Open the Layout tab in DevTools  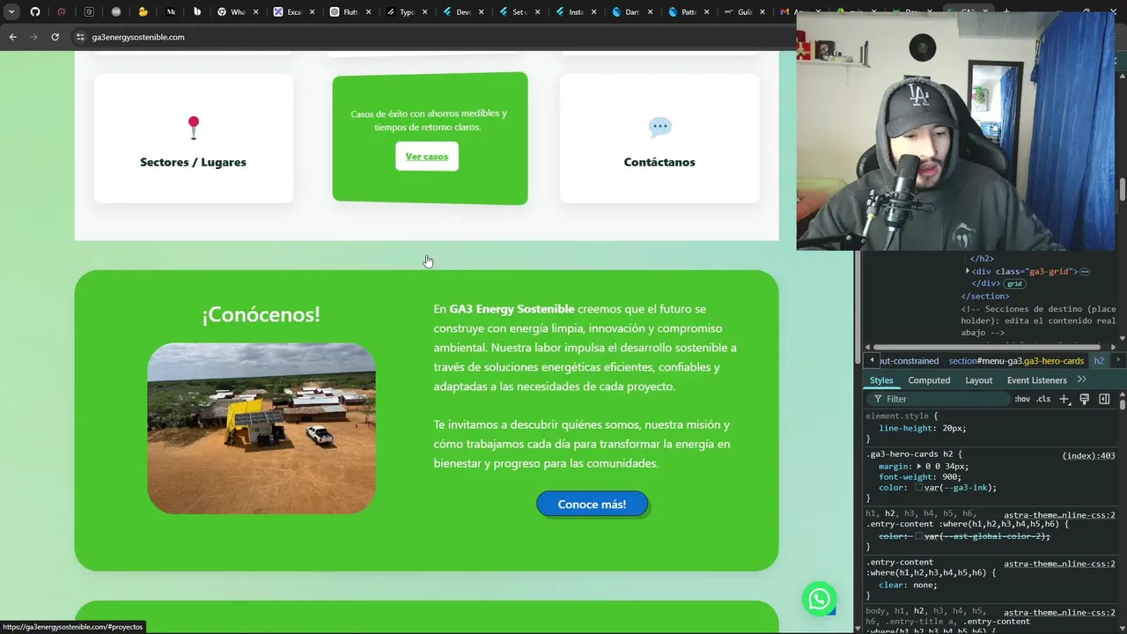pyautogui.click(x=978, y=380)
